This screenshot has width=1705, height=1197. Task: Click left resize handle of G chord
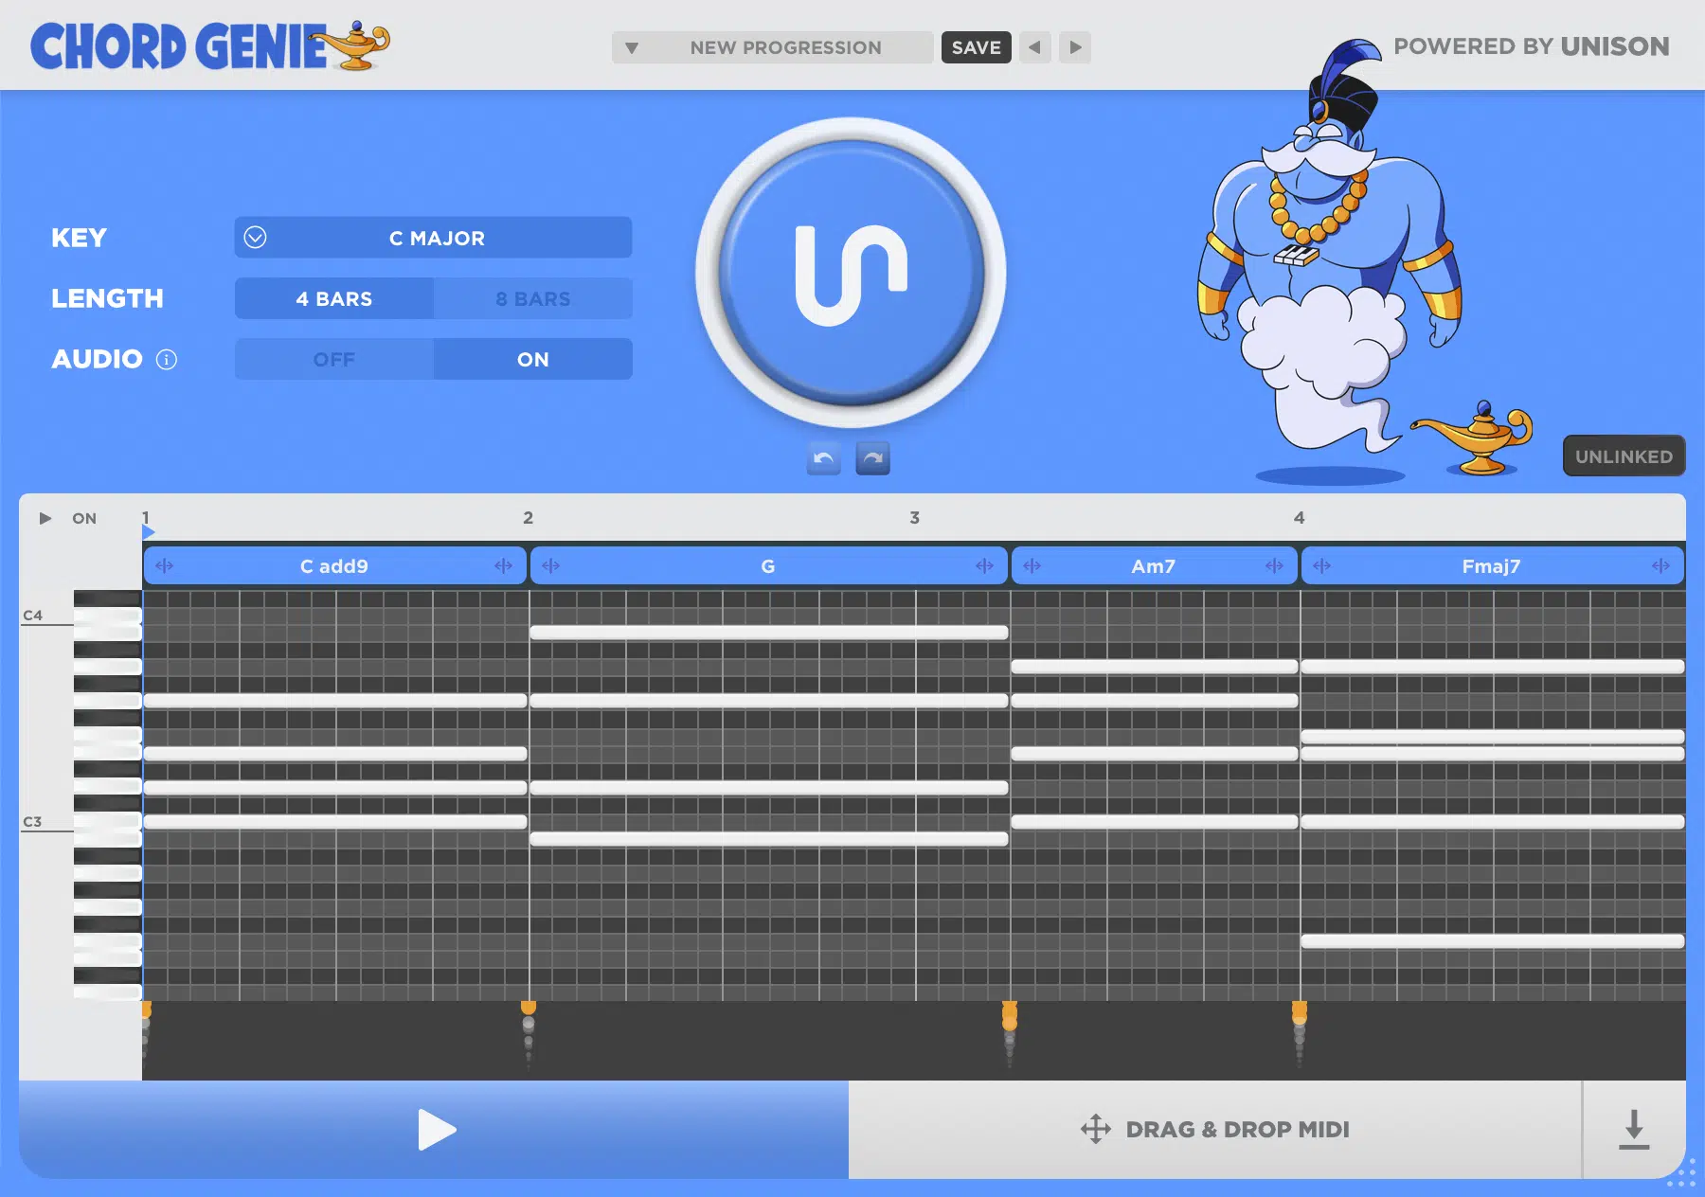[x=551, y=566]
